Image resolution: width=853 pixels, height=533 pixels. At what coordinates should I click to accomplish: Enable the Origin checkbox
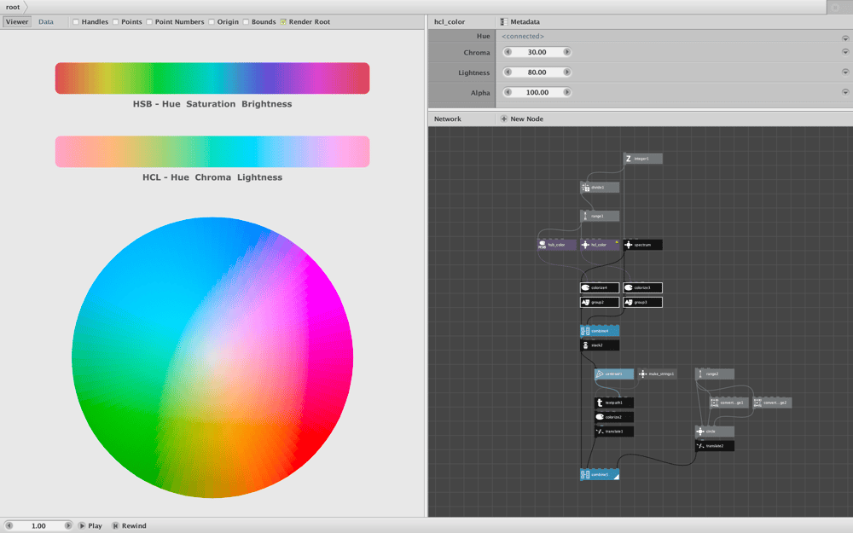point(211,22)
